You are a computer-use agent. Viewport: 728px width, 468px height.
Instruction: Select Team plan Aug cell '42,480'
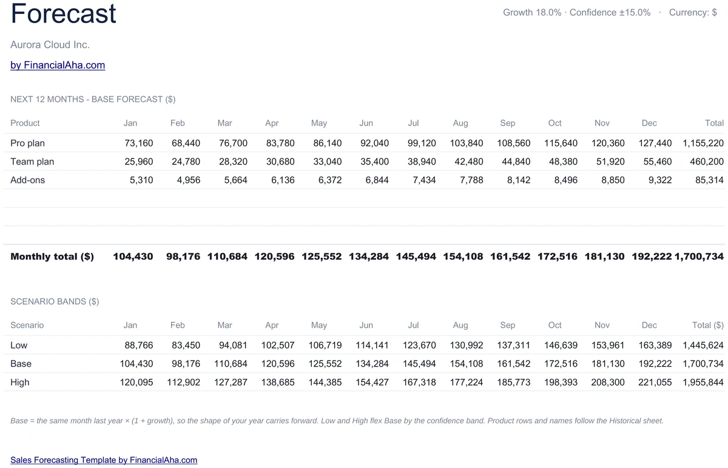[469, 161]
